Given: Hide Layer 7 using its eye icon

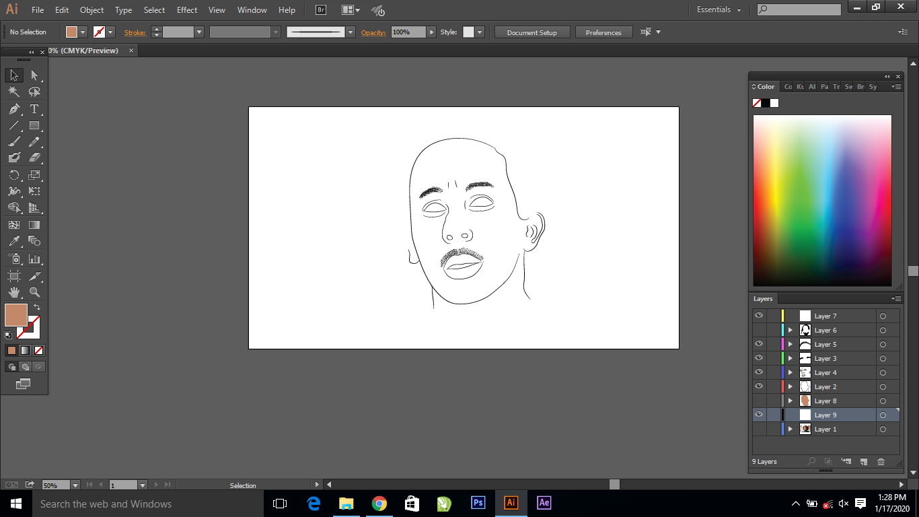Looking at the screenshot, I should click(759, 316).
